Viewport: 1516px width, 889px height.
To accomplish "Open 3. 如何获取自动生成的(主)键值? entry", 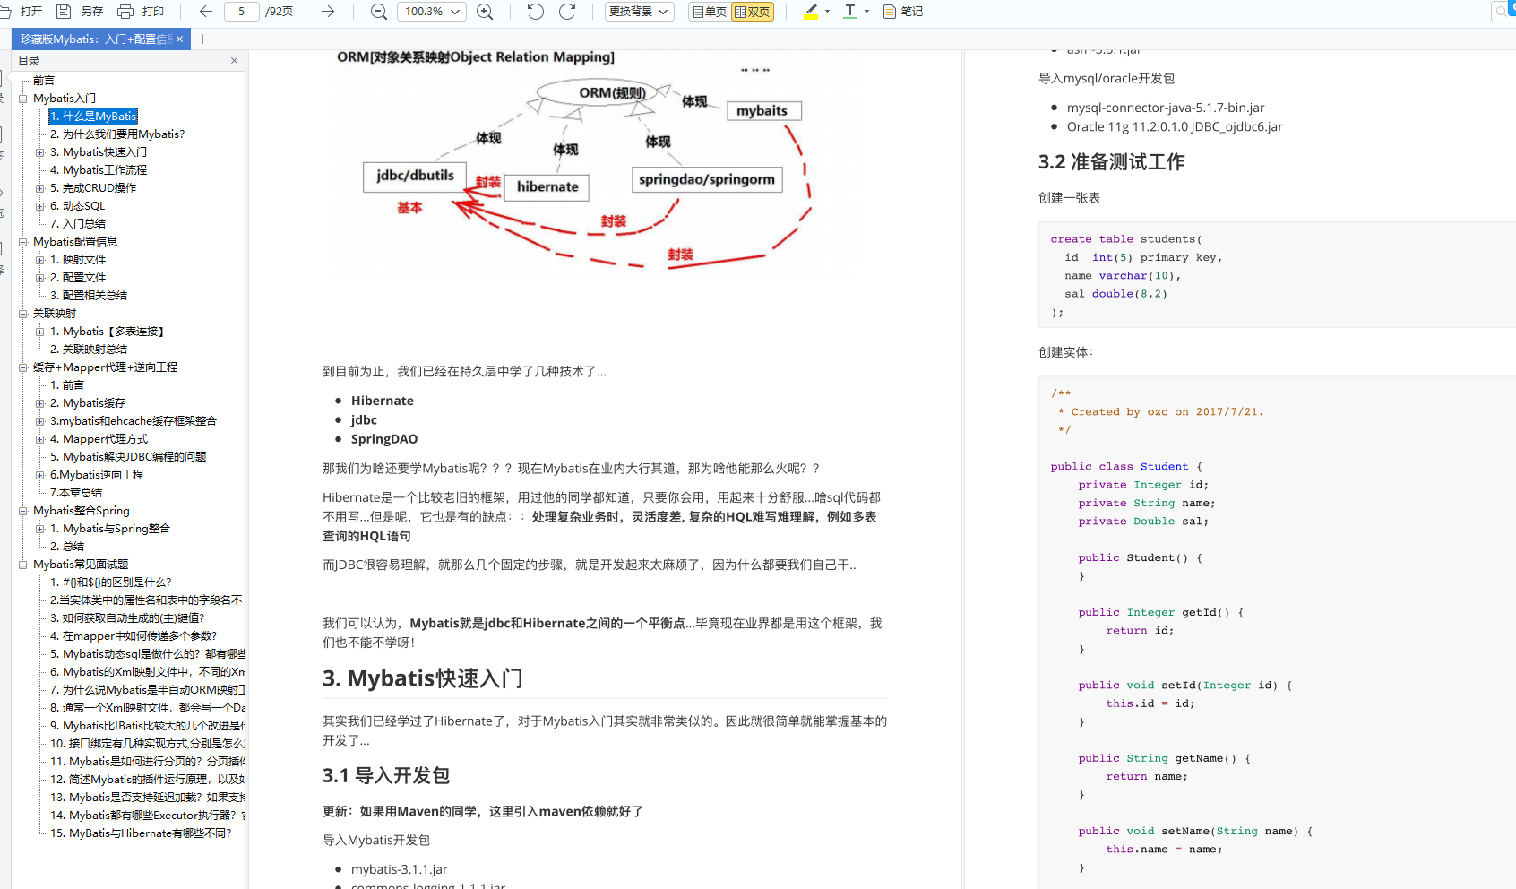I will (127, 618).
